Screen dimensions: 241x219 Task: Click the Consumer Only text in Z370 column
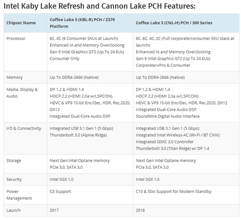coord(64,59)
